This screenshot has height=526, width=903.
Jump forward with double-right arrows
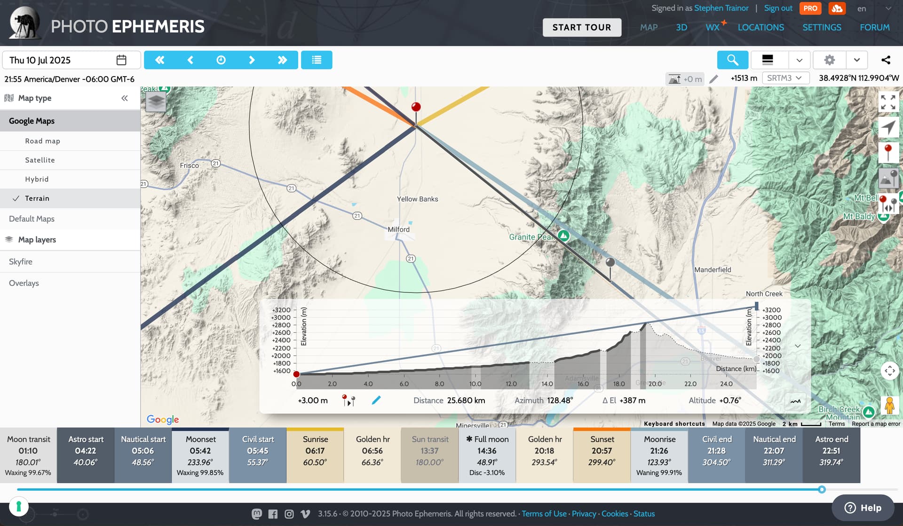point(282,60)
